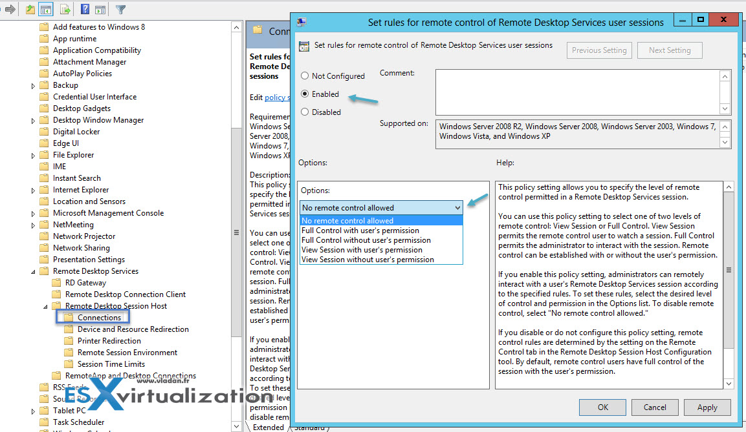Choose 'View Session with user's permission' option
The width and height of the screenshot is (746, 432).
381,250
